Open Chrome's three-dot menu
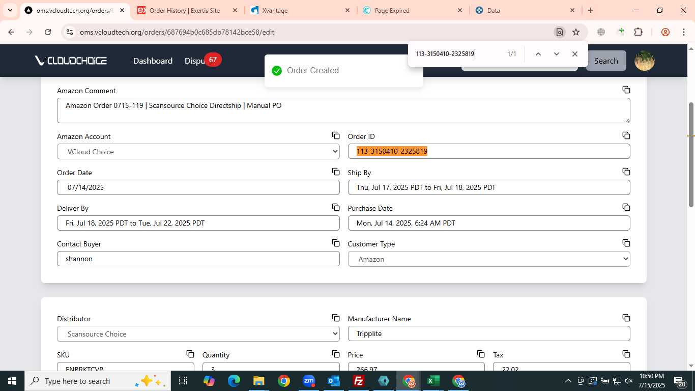Screen dimensions: 695x391 [x=684, y=32]
